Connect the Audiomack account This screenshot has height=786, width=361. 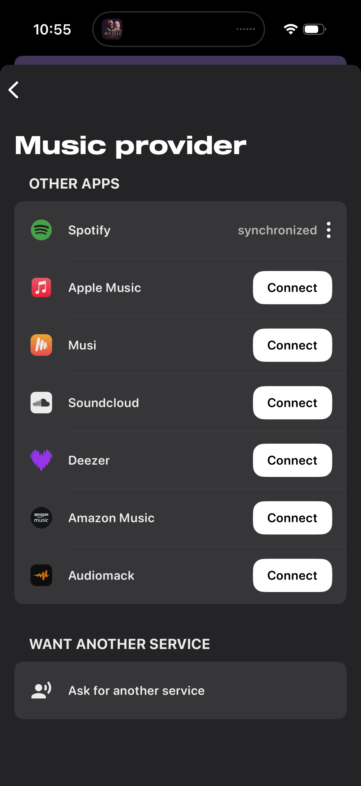pyautogui.click(x=292, y=576)
